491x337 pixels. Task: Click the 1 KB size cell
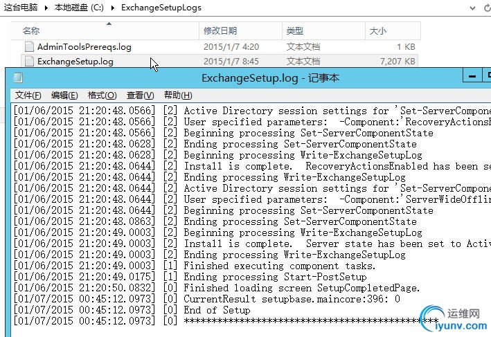[406, 47]
